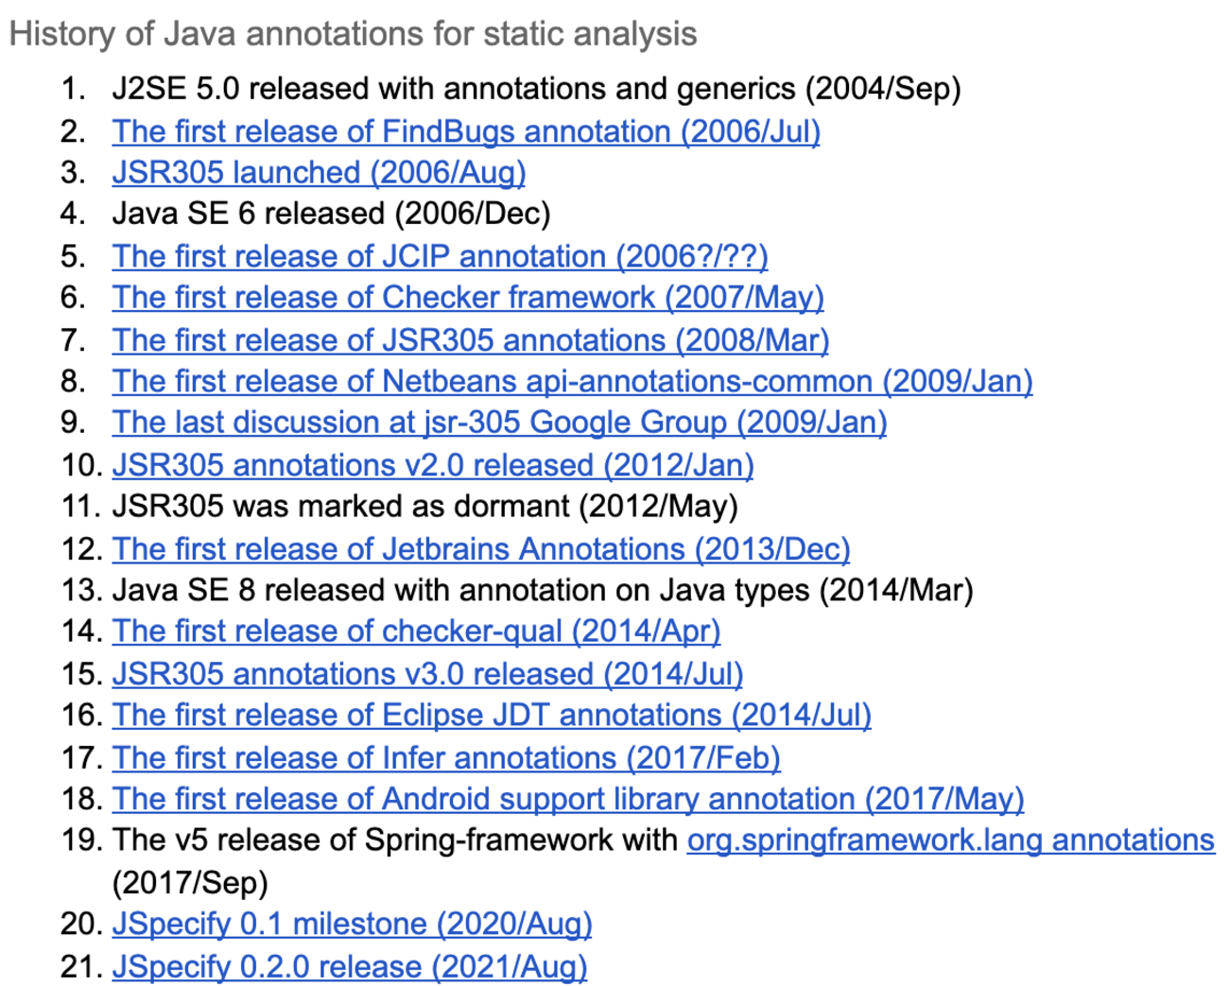1229x986 pixels.
Task: Click JSR305 annotations v2.0 released link
Action: click(433, 465)
